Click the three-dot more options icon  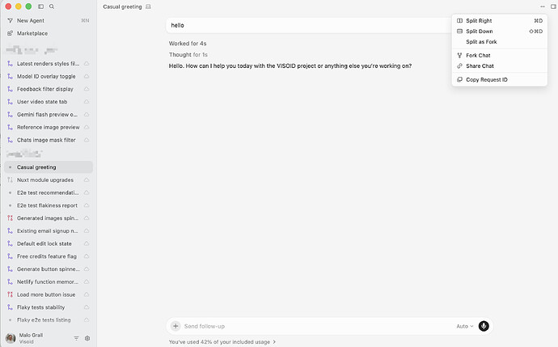pos(543,6)
